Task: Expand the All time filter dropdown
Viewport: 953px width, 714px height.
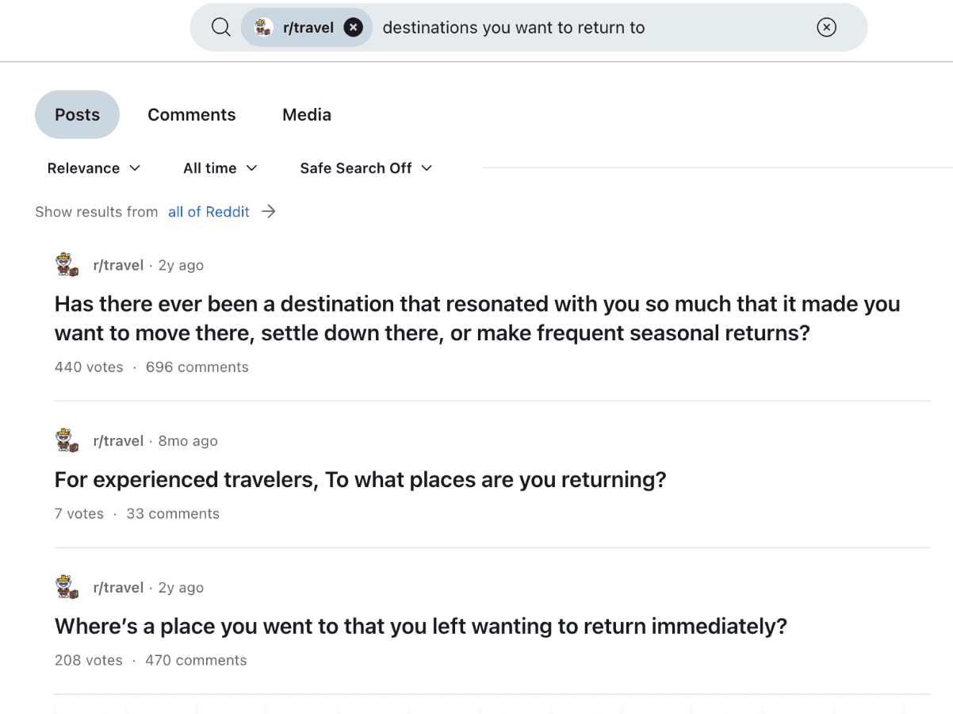Action: [220, 167]
